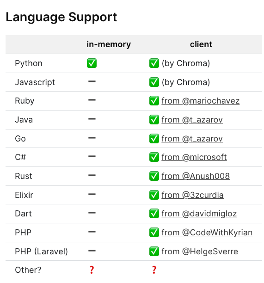
Task: Click the PHP client green check mark
Action: (x=154, y=233)
